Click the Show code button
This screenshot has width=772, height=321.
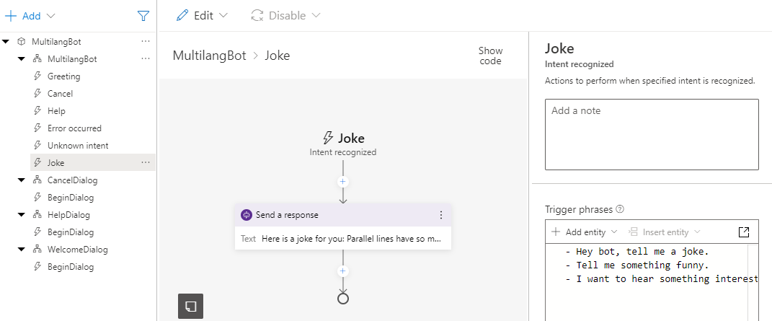pyautogui.click(x=490, y=56)
